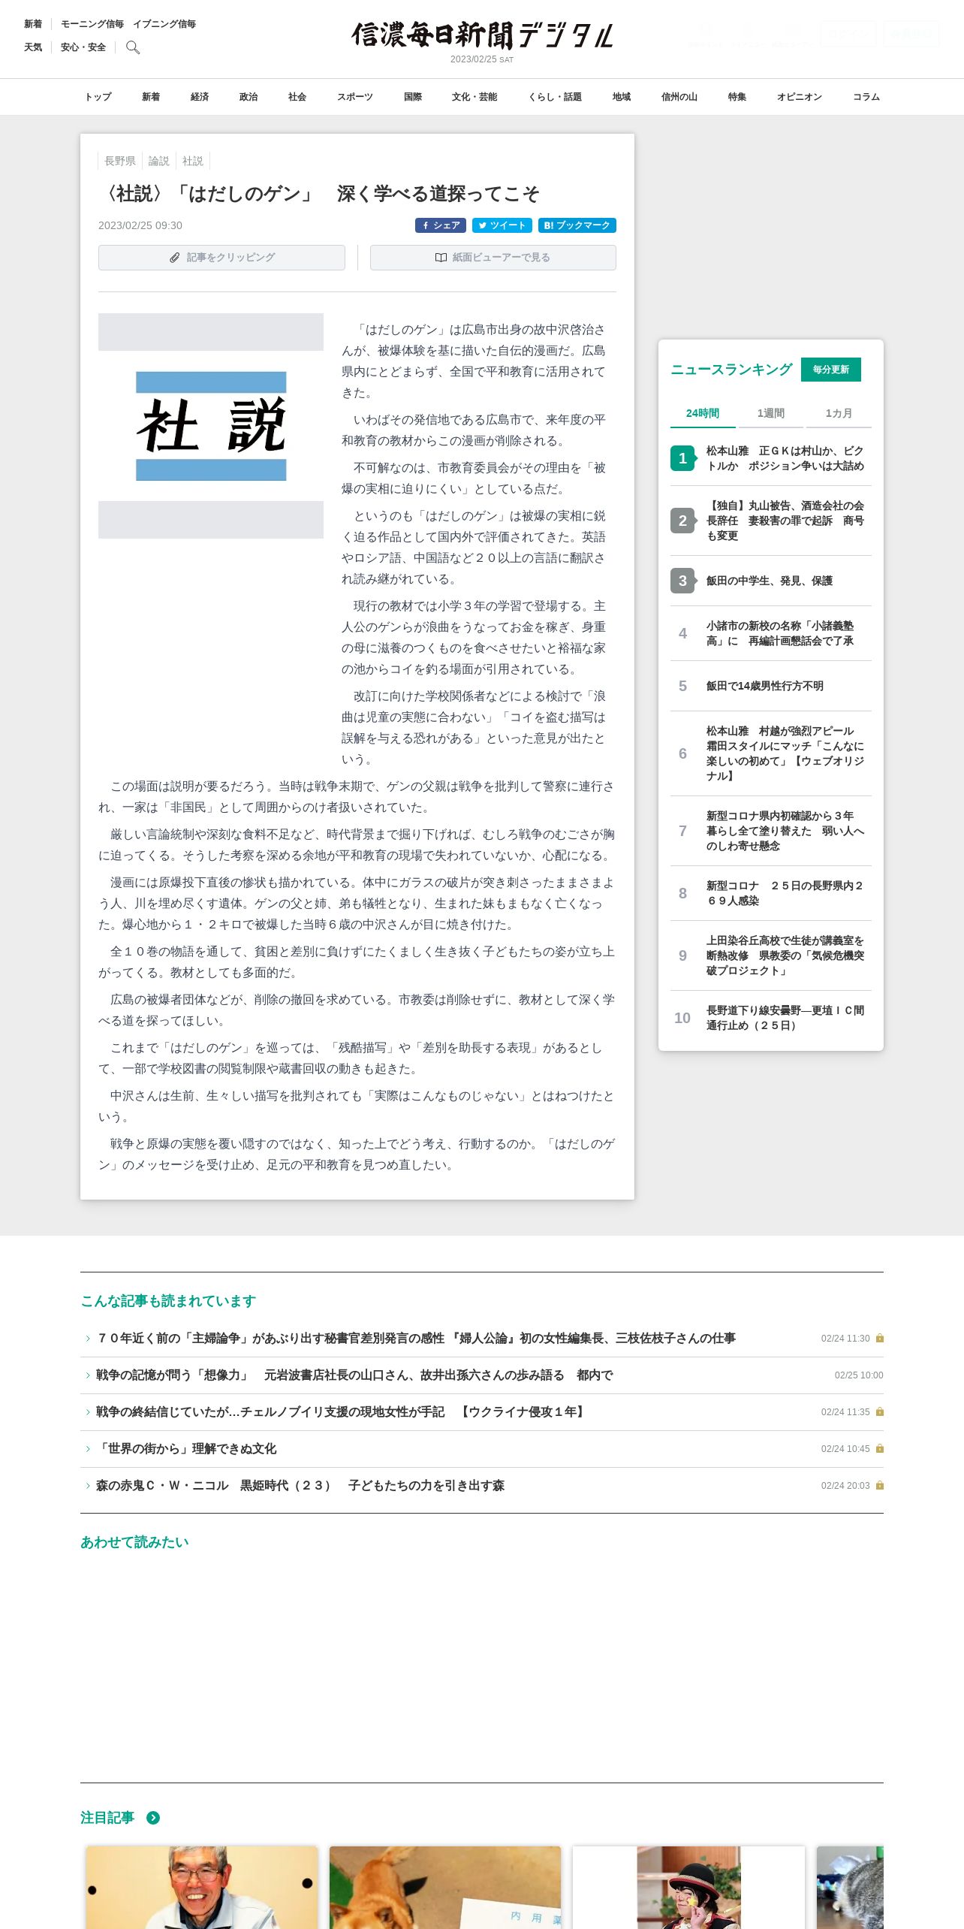Image resolution: width=964 pixels, height=1929 pixels.
Task: Open rank 7 新型コロナ県内初確認 article
Action: 785,831
